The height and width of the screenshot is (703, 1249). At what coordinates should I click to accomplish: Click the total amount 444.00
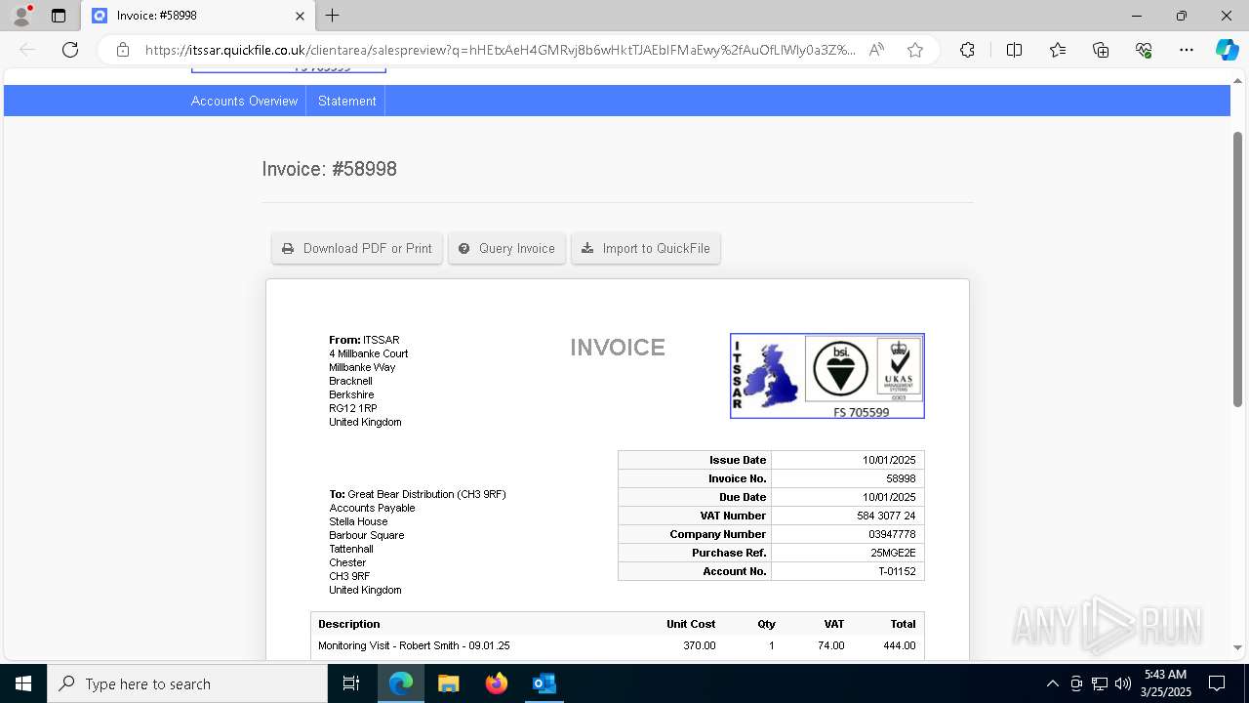click(900, 645)
